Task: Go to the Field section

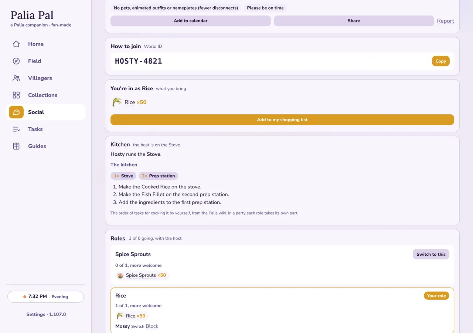Action: point(46,61)
